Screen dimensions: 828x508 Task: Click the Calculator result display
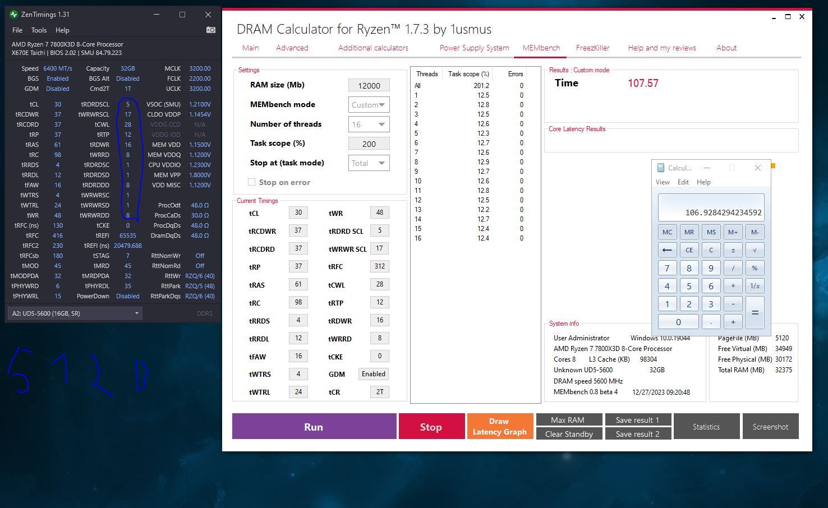[x=711, y=207]
